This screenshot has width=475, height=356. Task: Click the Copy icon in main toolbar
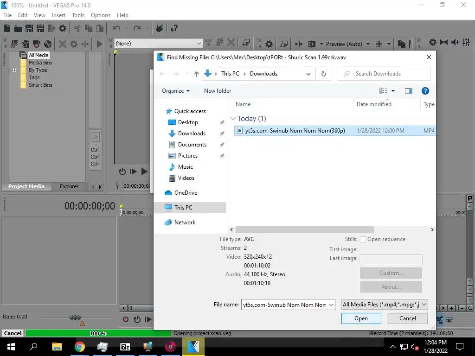click(x=89, y=28)
